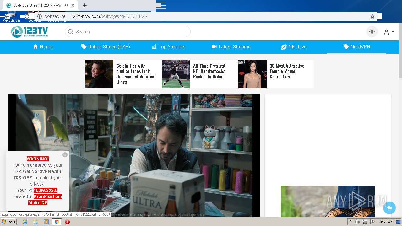Launch Internet Explorer from taskbar
Screen dimensions: 402x226
pyautogui.click(x=25, y=222)
